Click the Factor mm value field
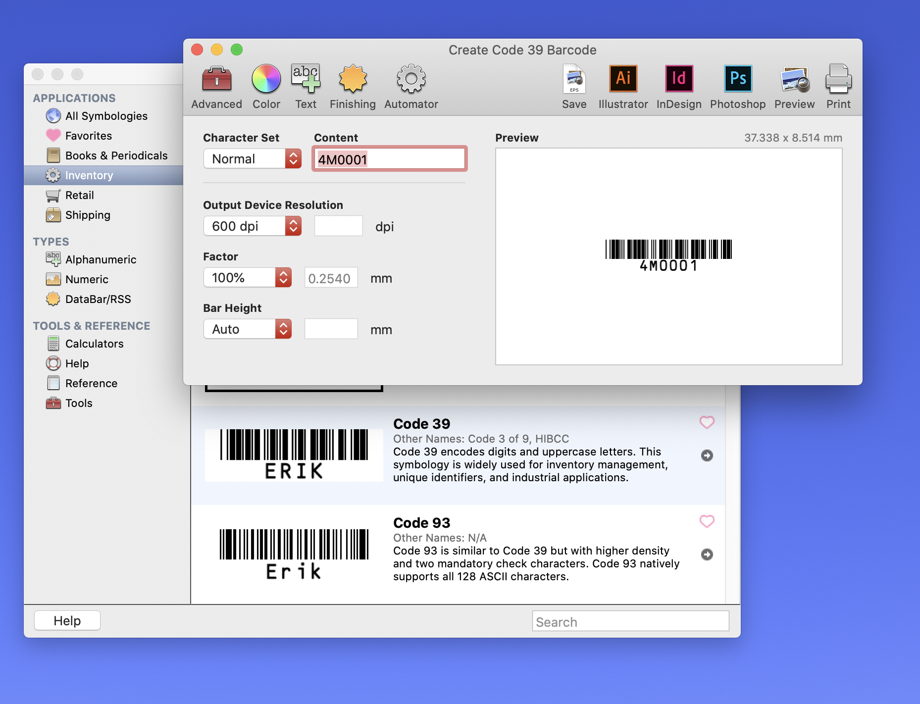The image size is (920, 704). (331, 278)
